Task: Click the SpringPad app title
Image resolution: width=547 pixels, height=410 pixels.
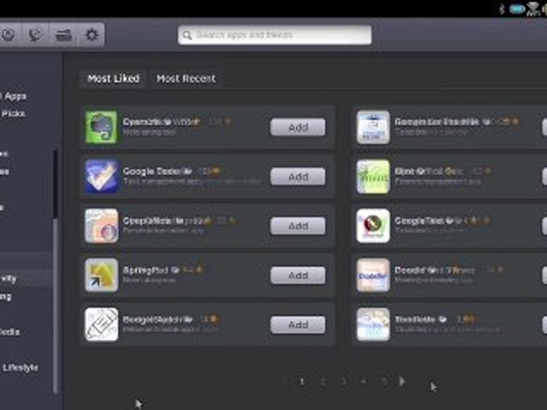Action: pyautogui.click(x=145, y=270)
